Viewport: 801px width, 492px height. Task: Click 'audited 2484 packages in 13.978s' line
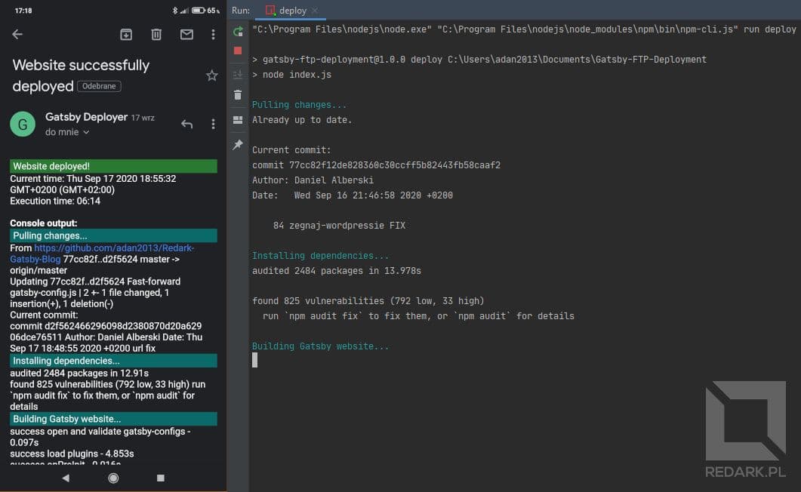[337, 271]
